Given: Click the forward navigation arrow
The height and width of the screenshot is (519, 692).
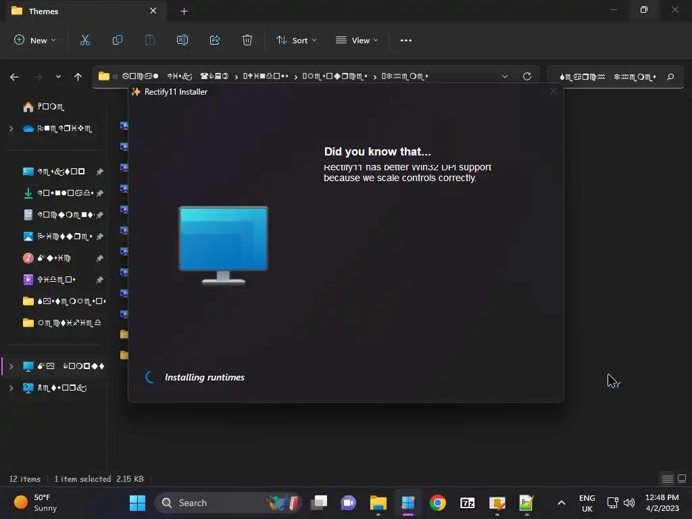Looking at the screenshot, I should pyautogui.click(x=39, y=77).
